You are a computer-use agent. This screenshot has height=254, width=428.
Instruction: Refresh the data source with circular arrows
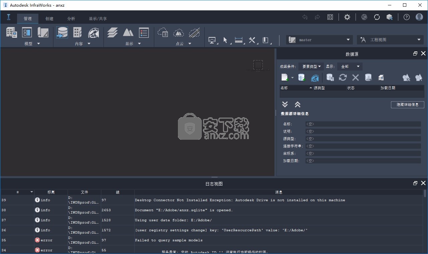pyautogui.click(x=343, y=78)
